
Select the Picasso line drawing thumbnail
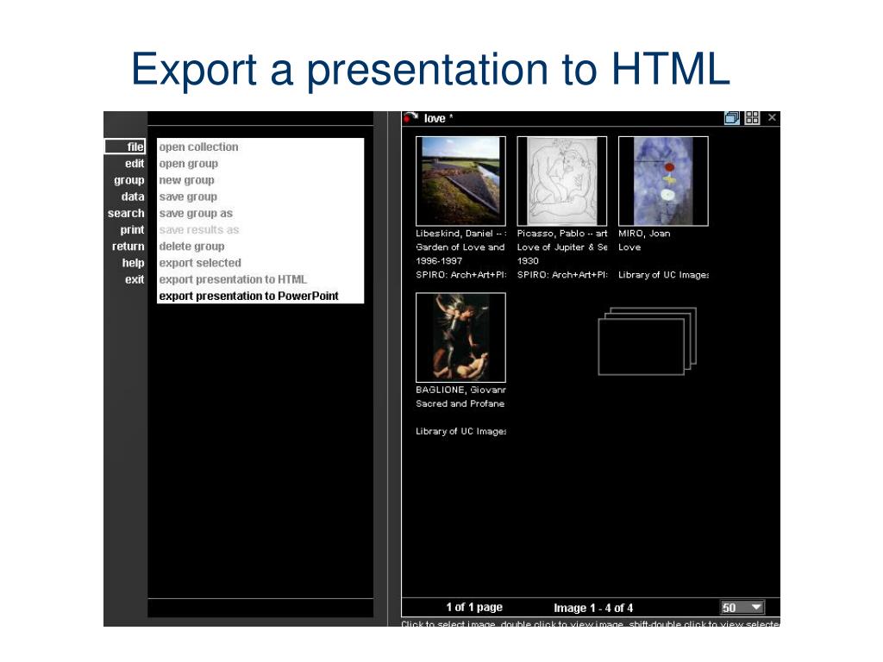pyautogui.click(x=562, y=181)
